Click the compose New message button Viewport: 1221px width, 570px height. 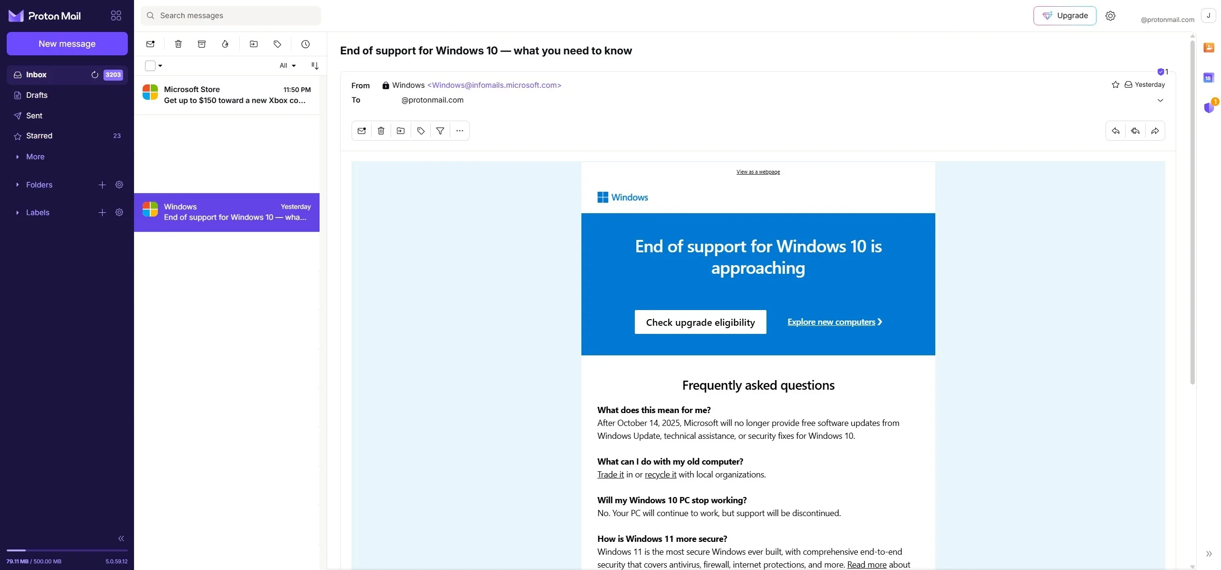coord(67,43)
